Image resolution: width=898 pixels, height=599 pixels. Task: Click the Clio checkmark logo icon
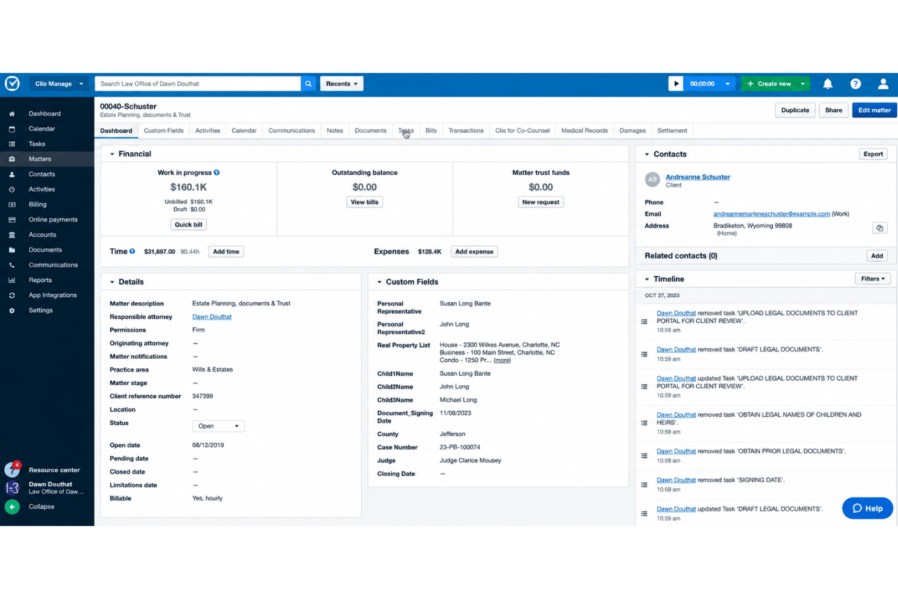pyautogui.click(x=12, y=84)
